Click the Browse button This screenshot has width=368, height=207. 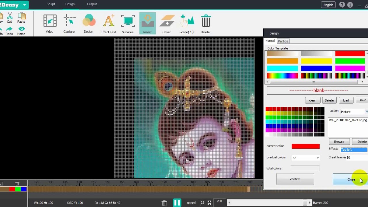coord(339,141)
